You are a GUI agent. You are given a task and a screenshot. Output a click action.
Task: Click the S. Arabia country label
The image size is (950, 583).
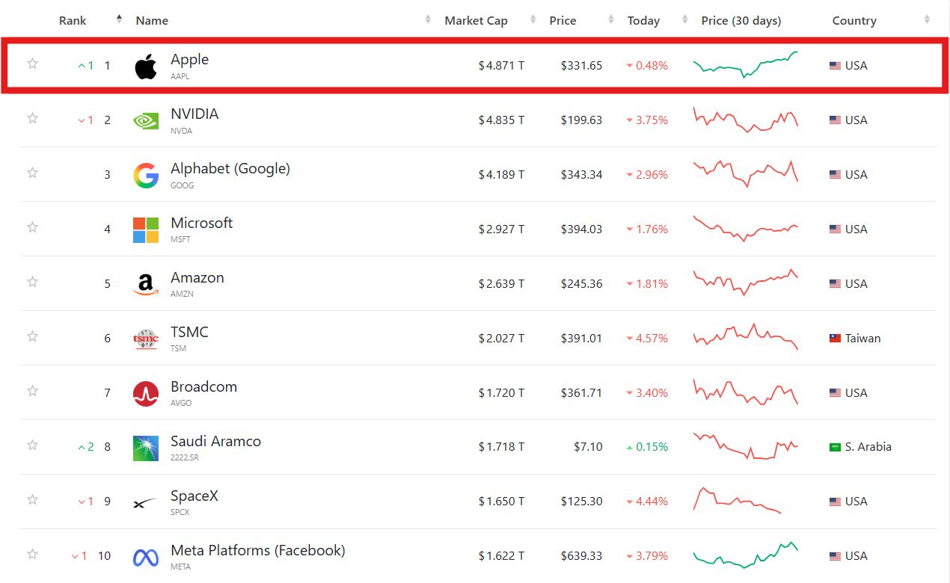coord(868,447)
